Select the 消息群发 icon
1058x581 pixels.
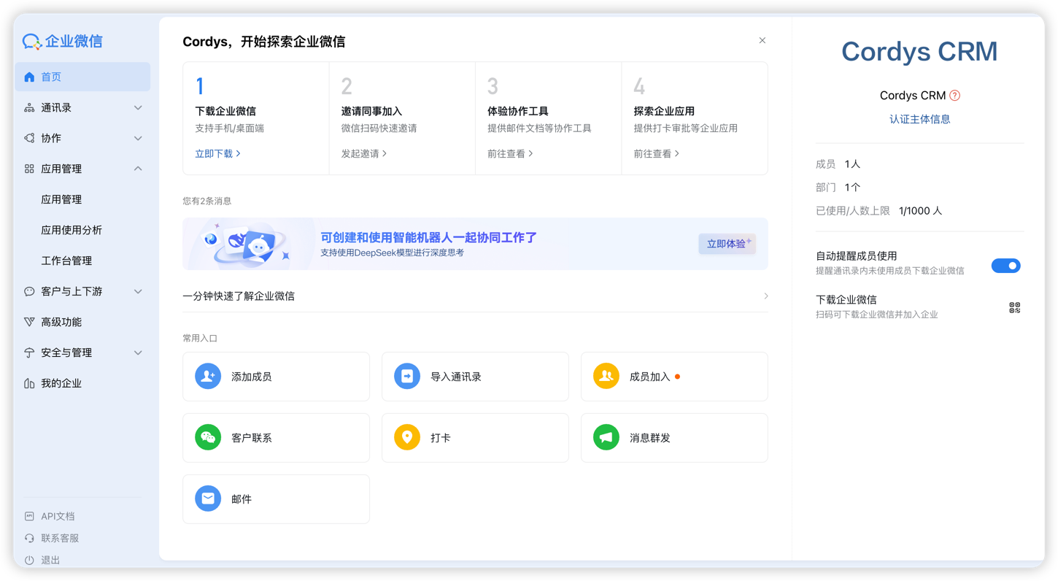click(606, 437)
